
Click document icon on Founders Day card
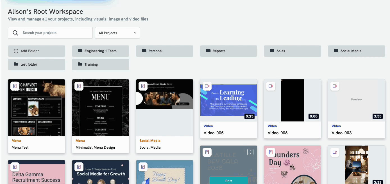click(271, 152)
